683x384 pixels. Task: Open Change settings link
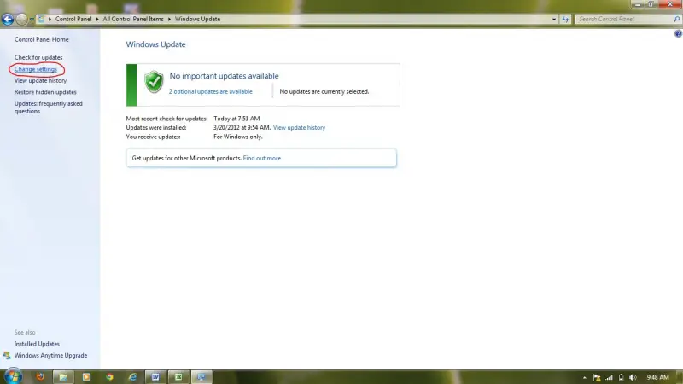coord(36,69)
